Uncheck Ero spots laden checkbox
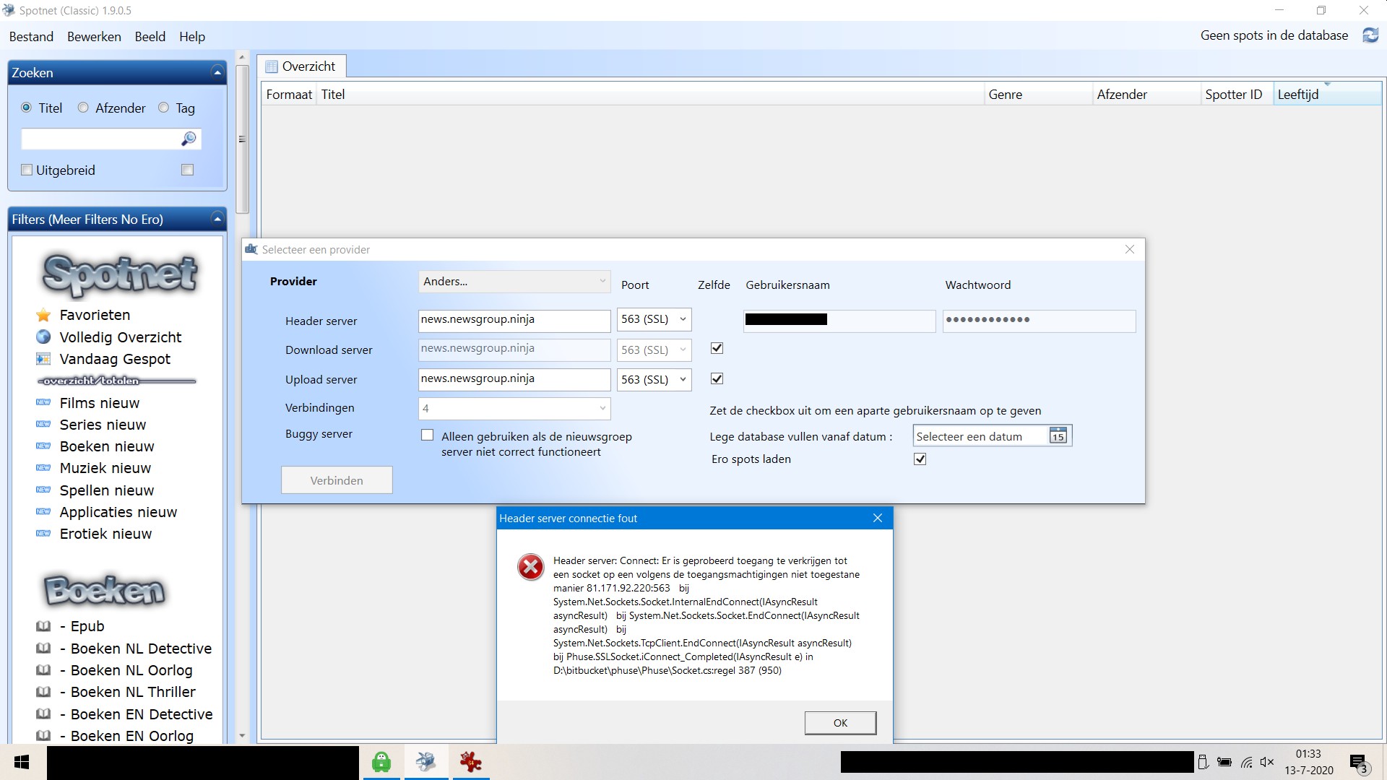 [920, 459]
